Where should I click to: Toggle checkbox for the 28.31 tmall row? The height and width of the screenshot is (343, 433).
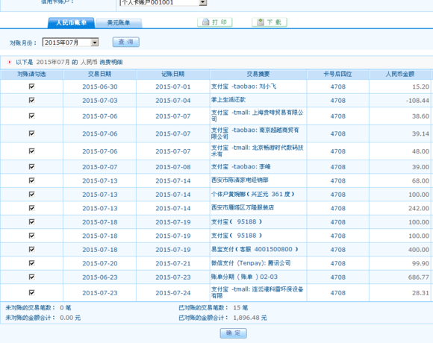[x=32, y=292]
